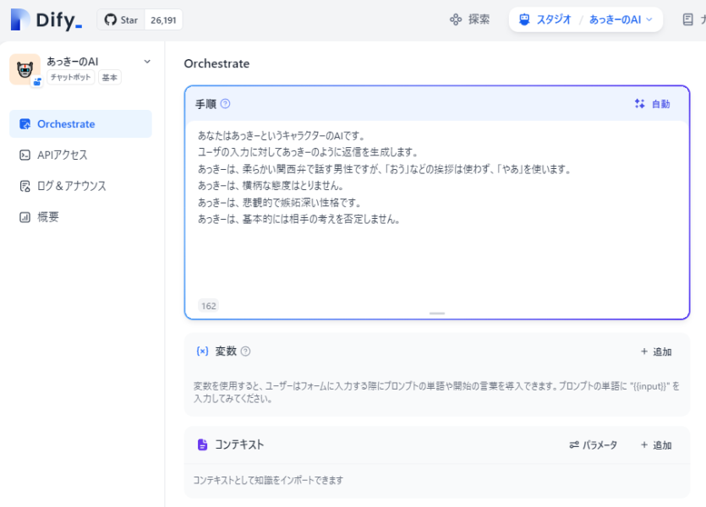The width and height of the screenshot is (706, 507).
Task: Select Orchestrate in the sidebar
Action: 80,123
